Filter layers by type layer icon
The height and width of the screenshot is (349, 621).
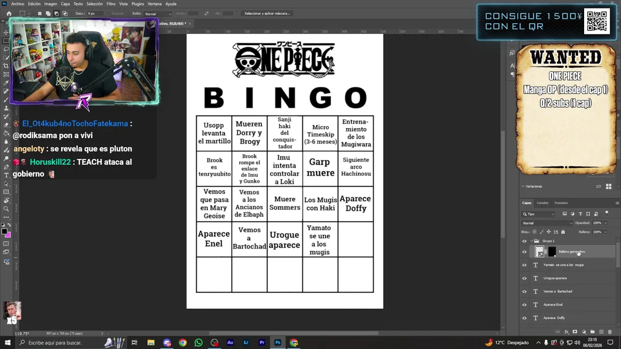[x=580, y=214]
